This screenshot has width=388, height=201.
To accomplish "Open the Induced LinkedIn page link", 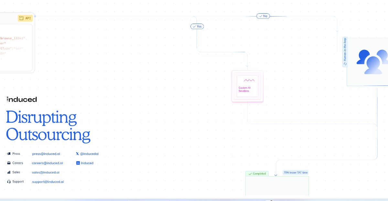I will (87, 163).
